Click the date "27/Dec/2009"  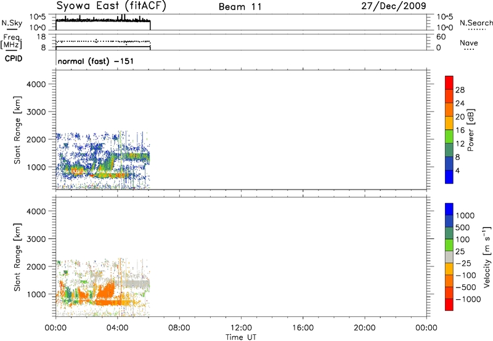394,6
